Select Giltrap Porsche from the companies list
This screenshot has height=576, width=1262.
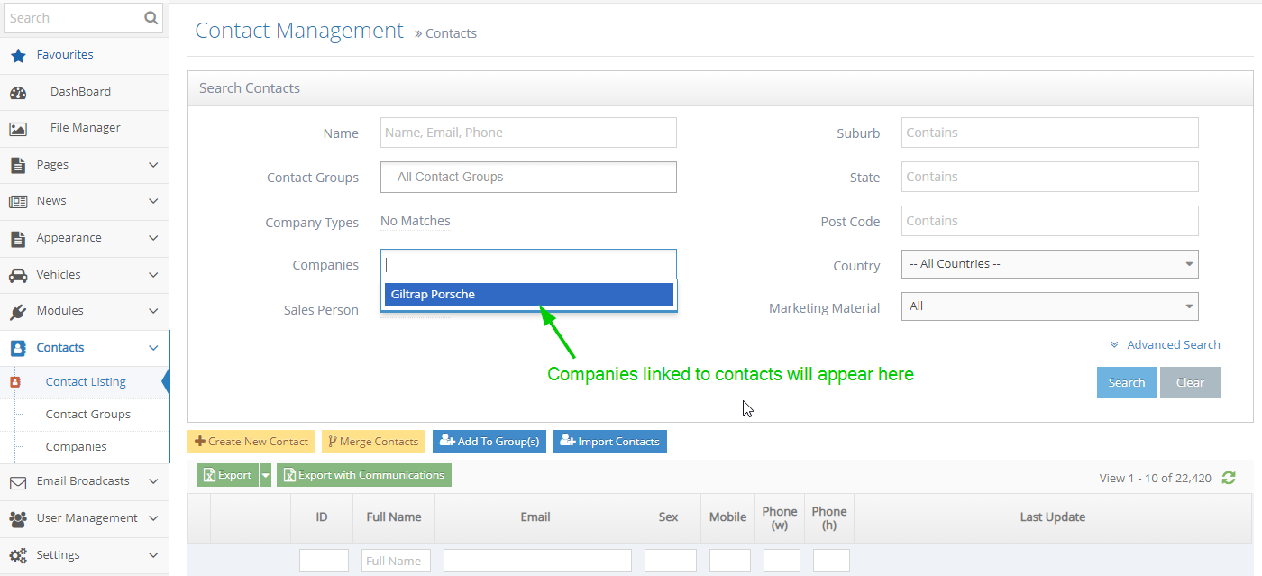[528, 295]
